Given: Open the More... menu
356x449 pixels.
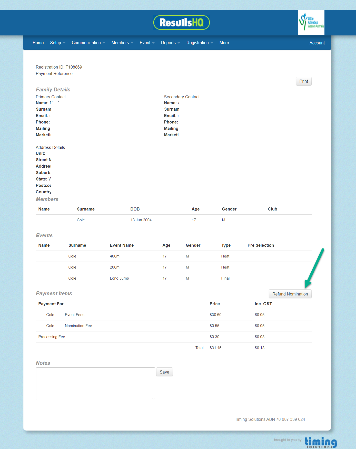Looking at the screenshot, I should (x=226, y=43).
